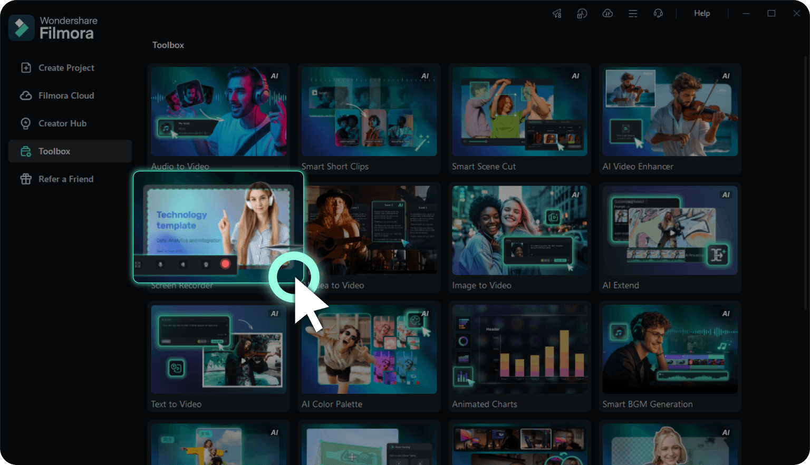
Task: Click the AI badge on Text to Video card
Action: coord(274,314)
